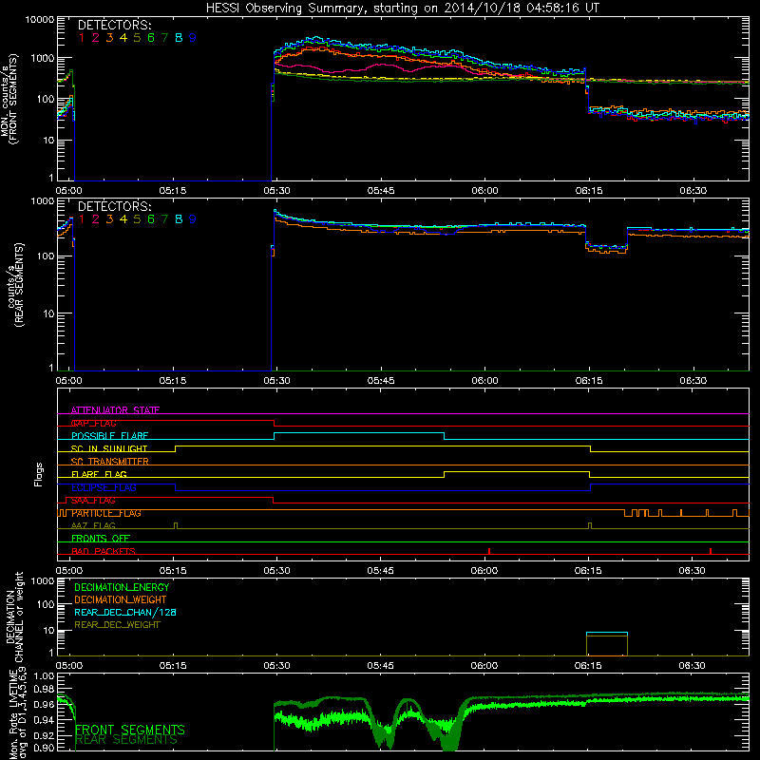Select the REAR_DEC_CHAN/128 legend entry
Screen dimensions: 760x760
(x=125, y=612)
